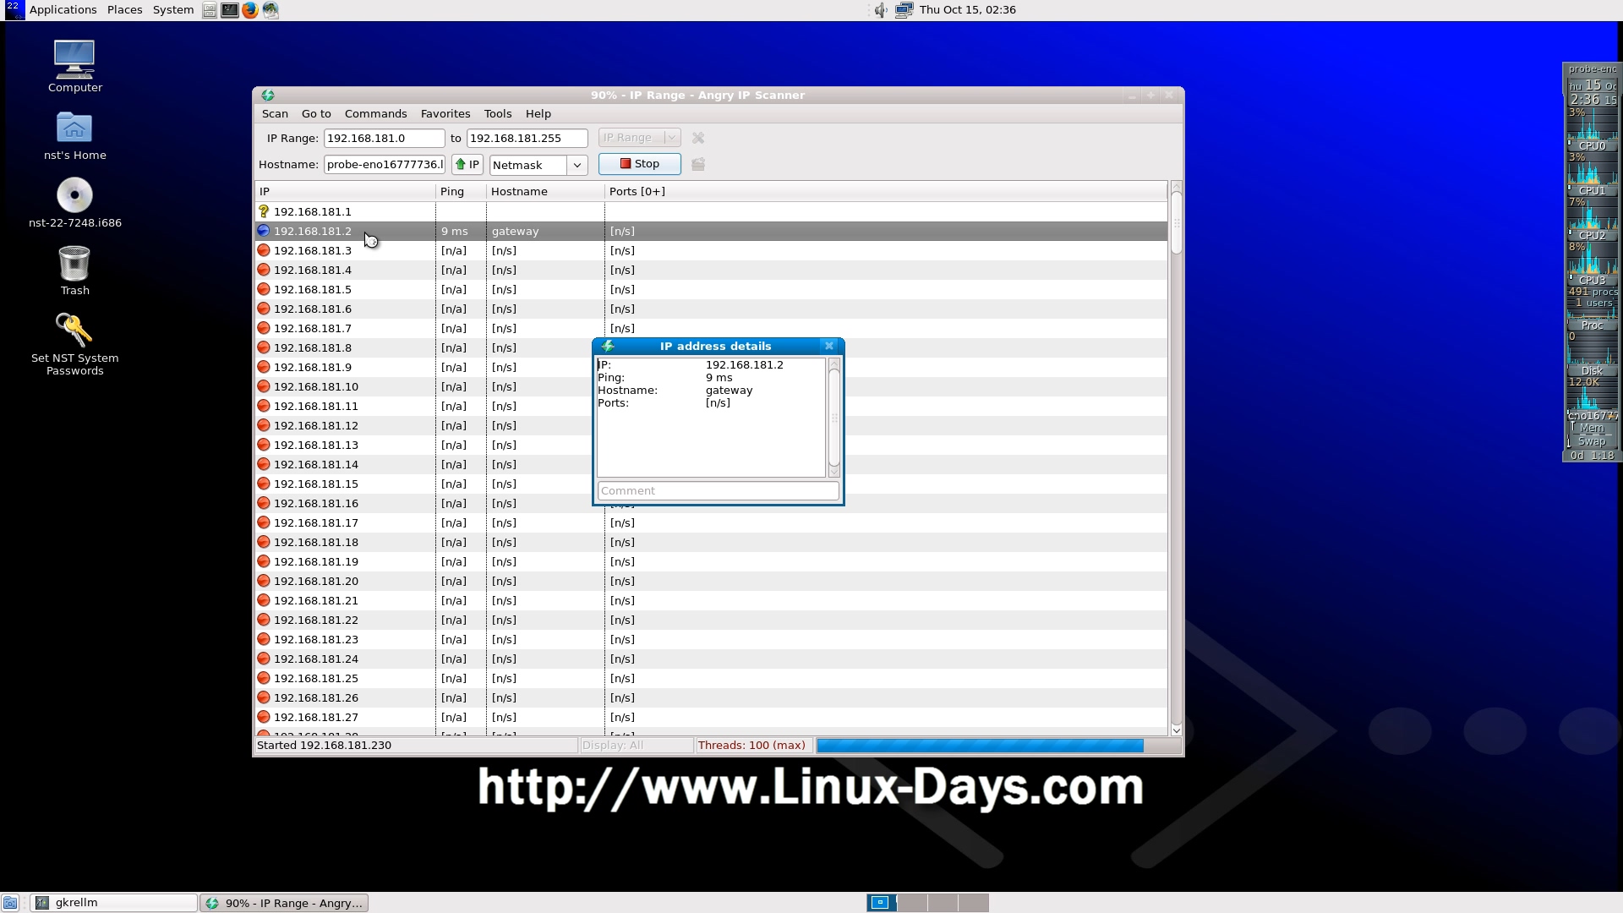Open the Go to menu
Screen dimensions: 1623x913
[x=316, y=113]
